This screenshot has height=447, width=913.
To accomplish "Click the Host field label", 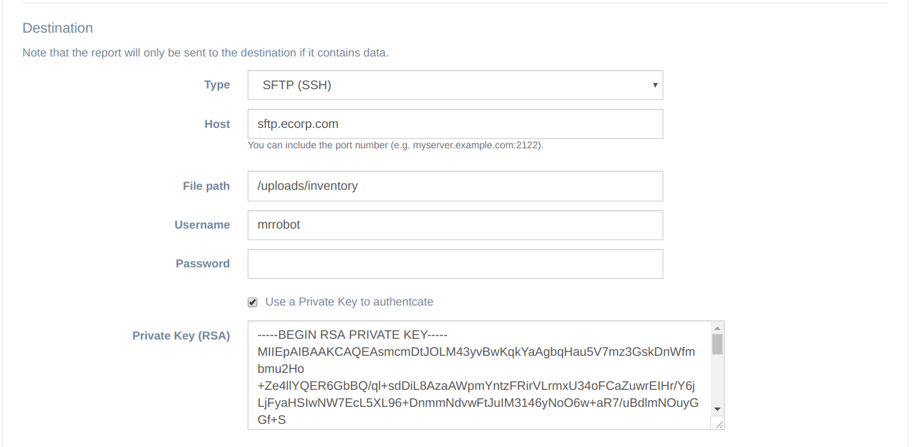I will (217, 124).
